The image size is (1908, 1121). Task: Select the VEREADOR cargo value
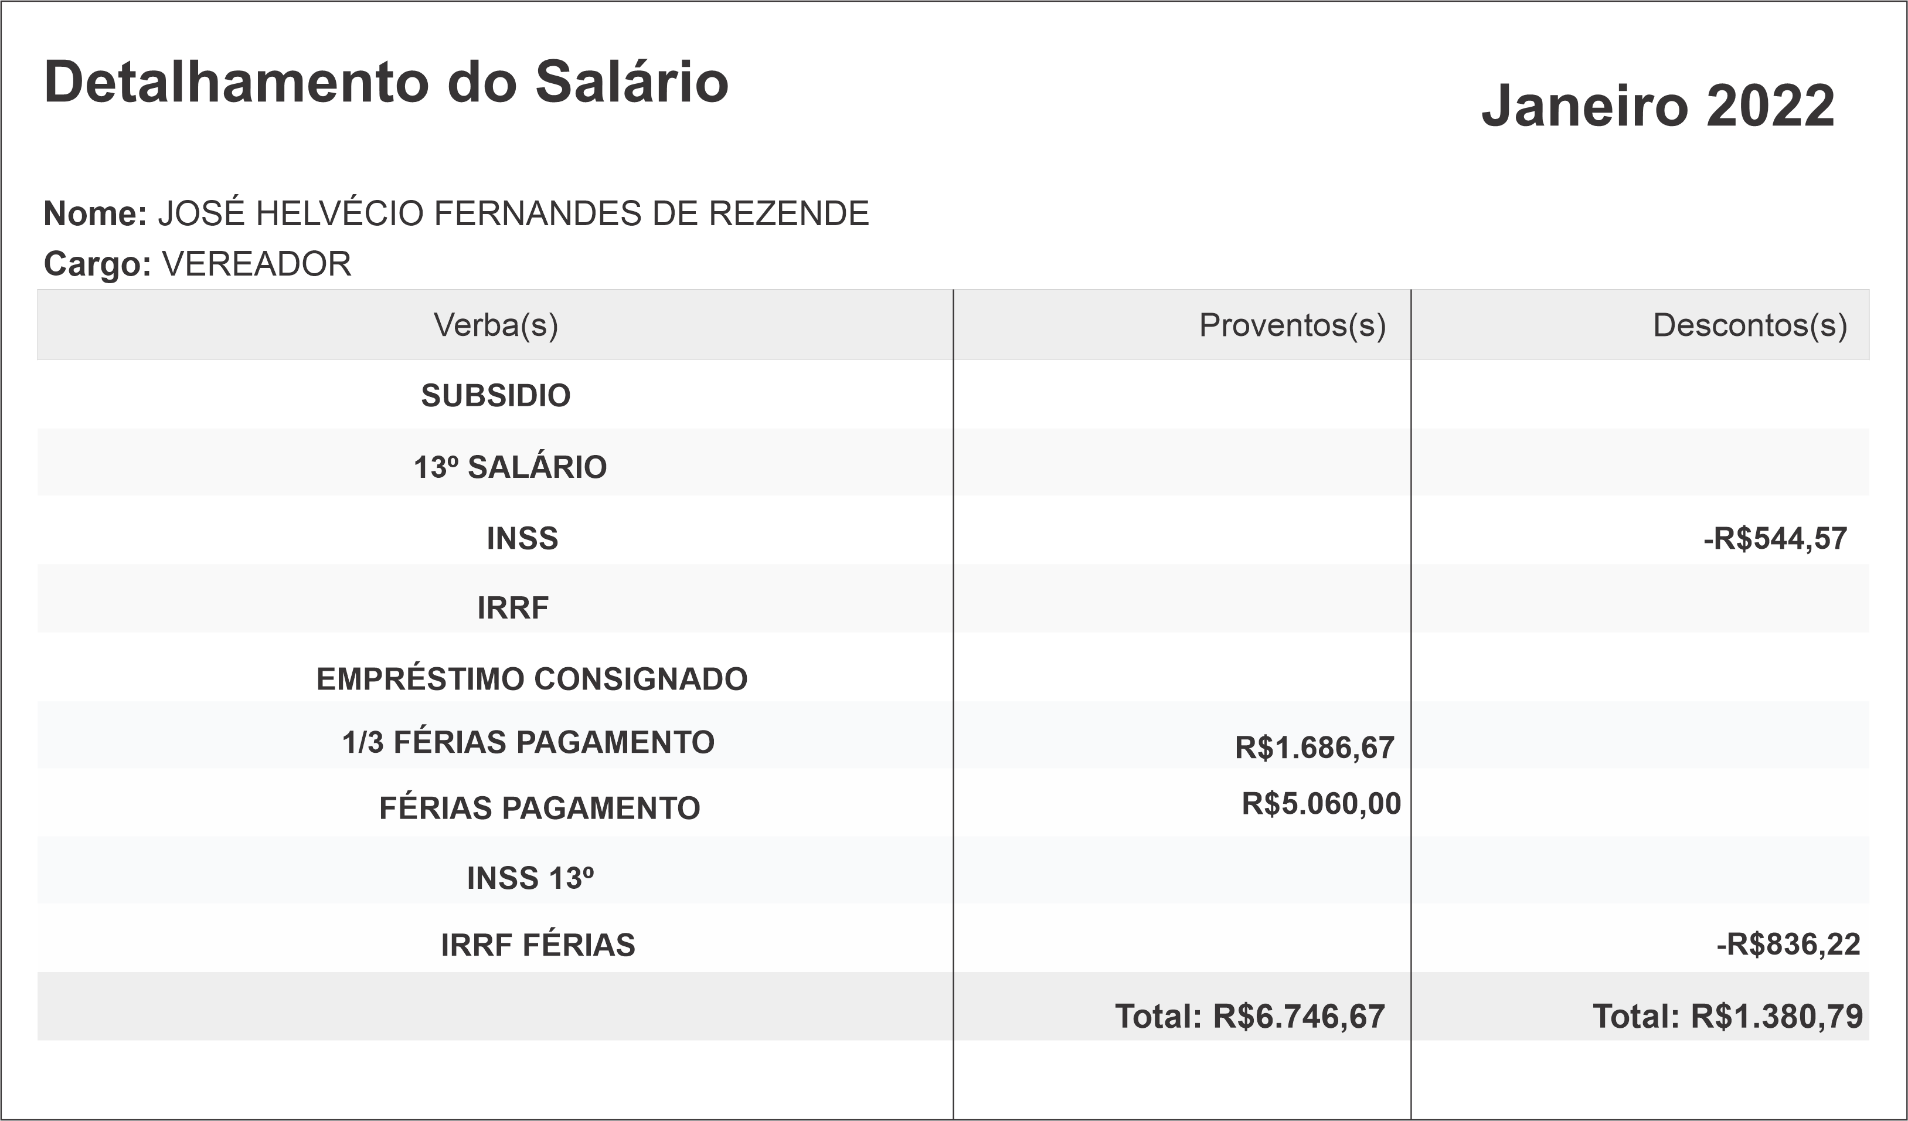coord(257,264)
